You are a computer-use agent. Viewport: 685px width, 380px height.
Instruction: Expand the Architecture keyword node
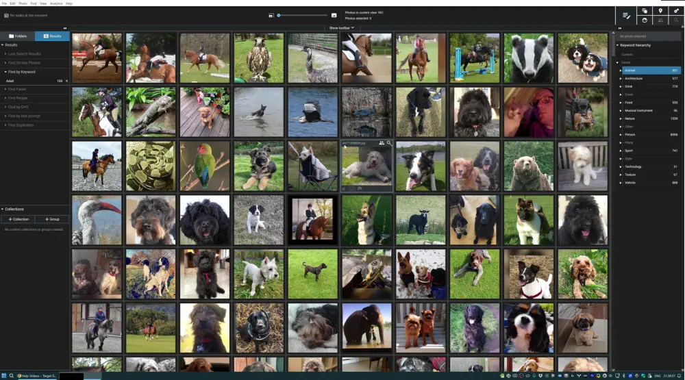(x=621, y=78)
